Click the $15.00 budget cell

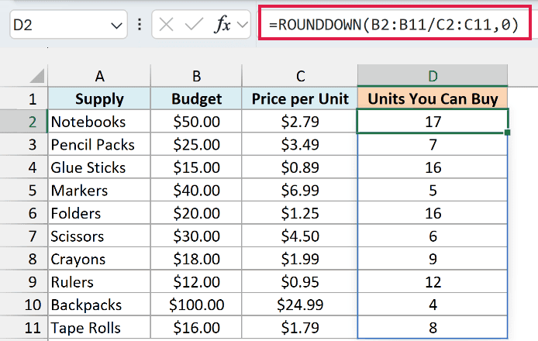click(x=196, y=167)
